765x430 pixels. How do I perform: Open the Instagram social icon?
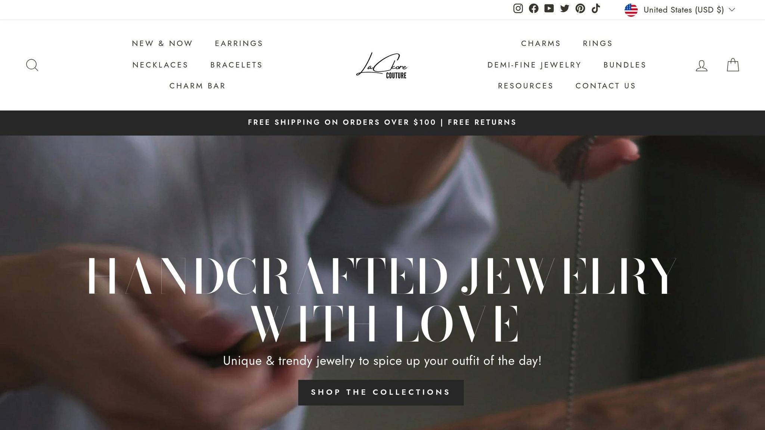(518, 9)
